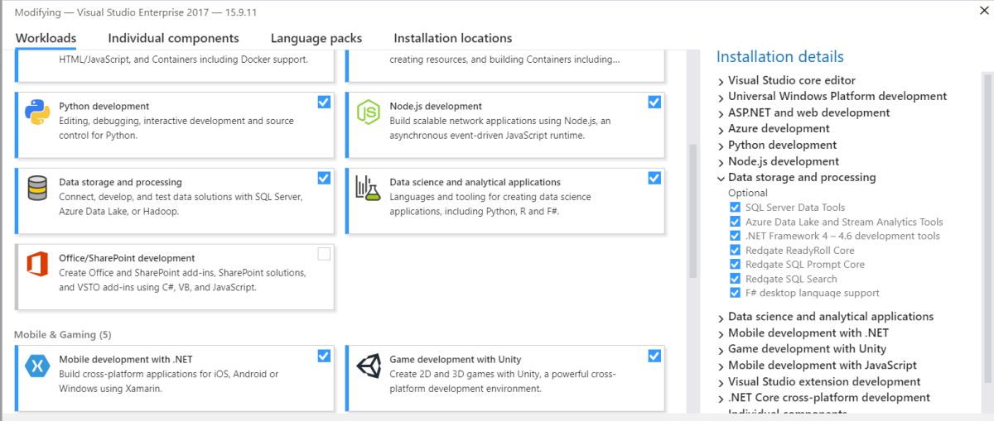Screen dimensions: 994x421
Task: Click the Xamarin mobile development icon
Action: 37,366
